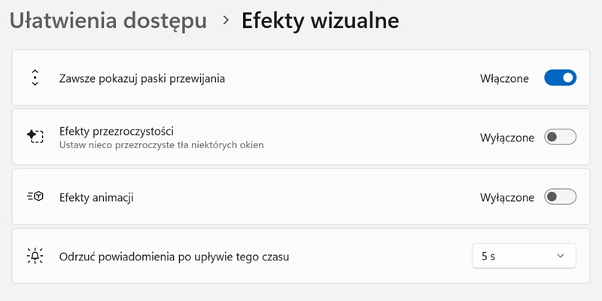Enable the 'Efekty przezroczystości' toggle
Image resolution: width=602 pixels, height=301 pixels.
pyautogui.click(x=560, y=137)
